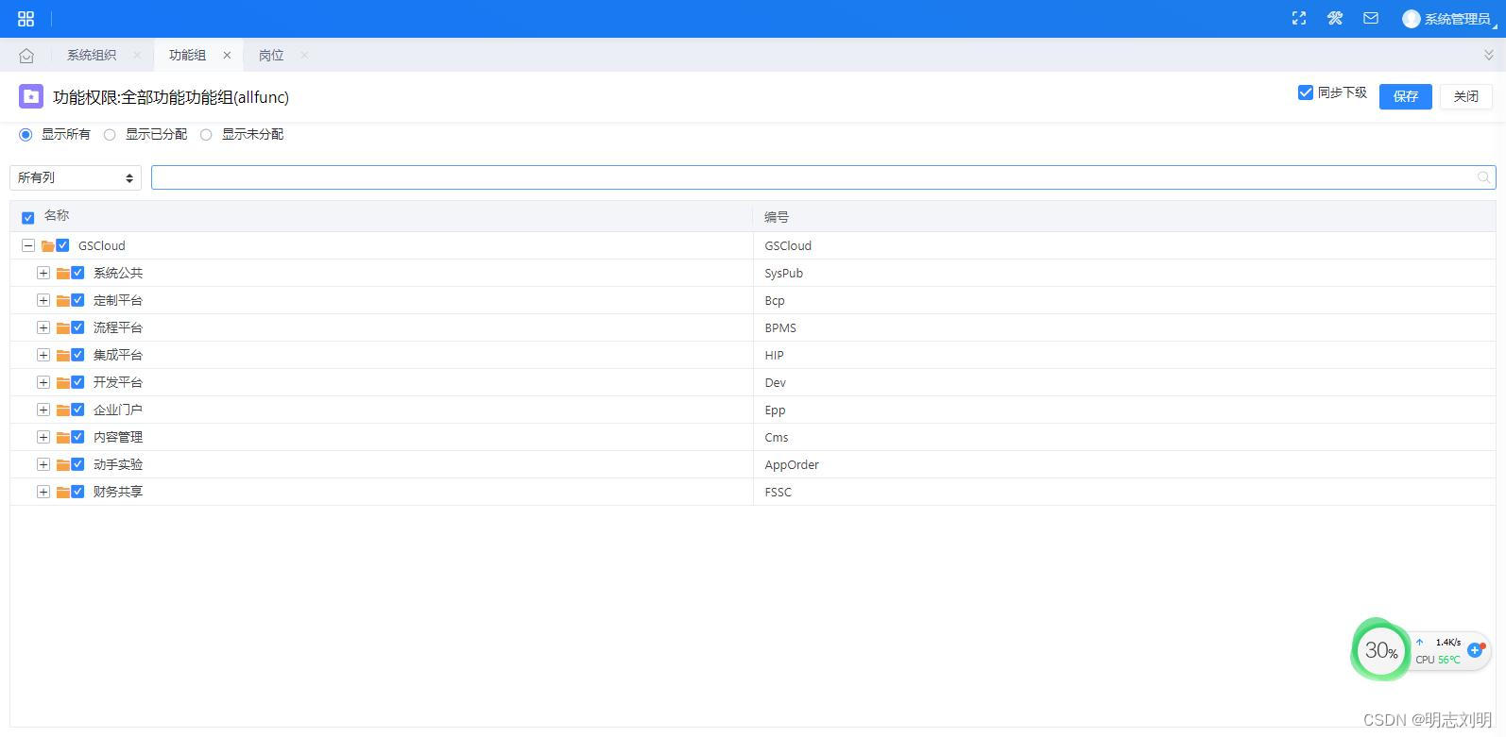The height and width of the screenshot is (737, 1506).
Task: Click the AppOrder code cell
Action: tap(792, 464)
